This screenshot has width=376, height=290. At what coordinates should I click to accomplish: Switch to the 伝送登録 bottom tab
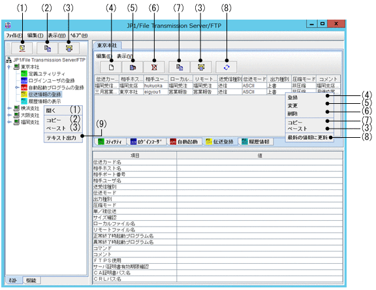(220, 142)
